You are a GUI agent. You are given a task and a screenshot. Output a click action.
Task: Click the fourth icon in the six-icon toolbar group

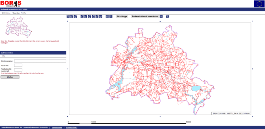[x=93, y=16]
